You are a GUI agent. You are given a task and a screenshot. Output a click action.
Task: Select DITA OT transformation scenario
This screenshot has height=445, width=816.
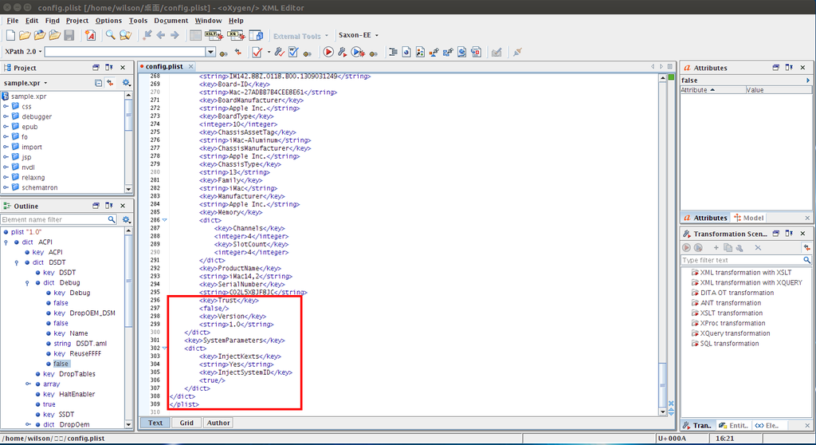(x=732, y=293)
